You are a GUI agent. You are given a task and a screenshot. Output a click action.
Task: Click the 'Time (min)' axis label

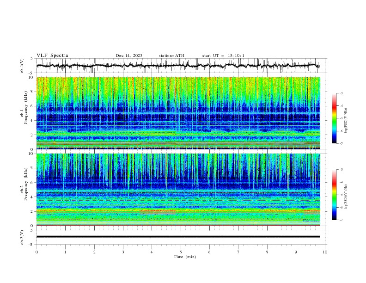click(x=185, y=257)
